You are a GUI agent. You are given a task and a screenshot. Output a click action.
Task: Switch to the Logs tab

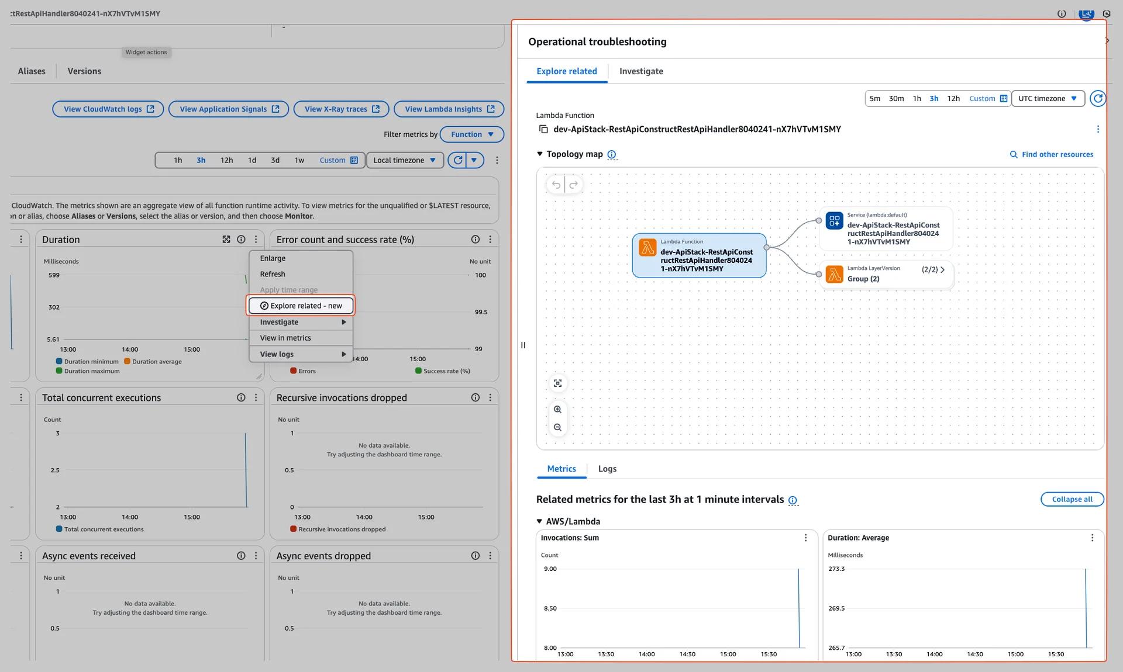click(x=607, y=469)
